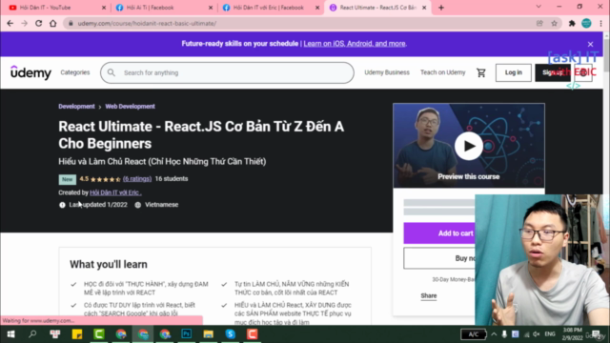Open the shopping cart

481,72
